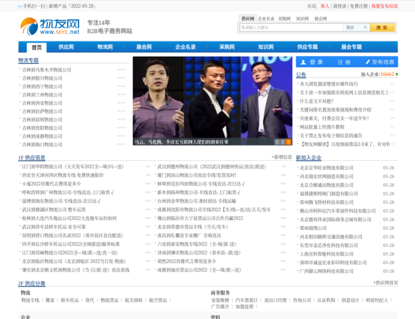Expand more supply info via +新增信息
Image resolution: width=415 pixels, height=319 pixels.
click(x=282, y=157)
